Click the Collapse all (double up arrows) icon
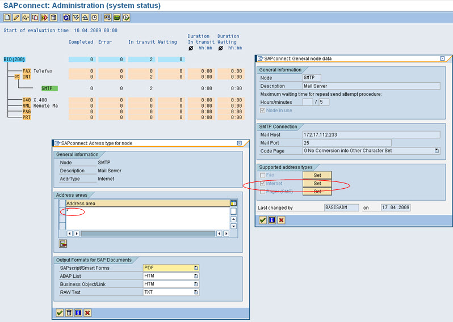 coord(85,18)
